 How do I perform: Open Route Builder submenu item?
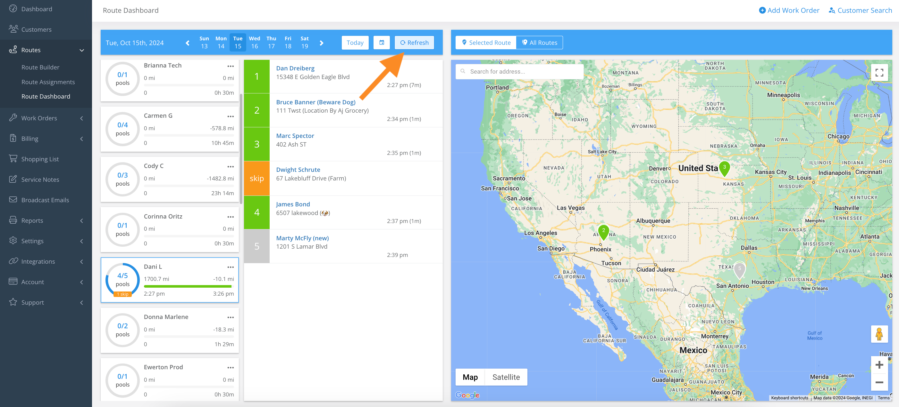tap(40, 67)
